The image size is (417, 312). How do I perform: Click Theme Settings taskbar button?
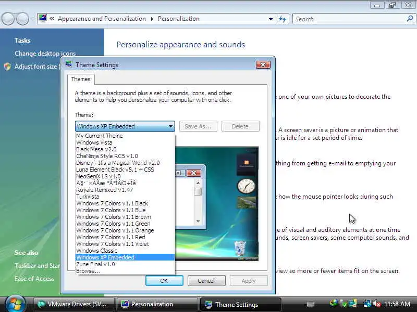240,304
